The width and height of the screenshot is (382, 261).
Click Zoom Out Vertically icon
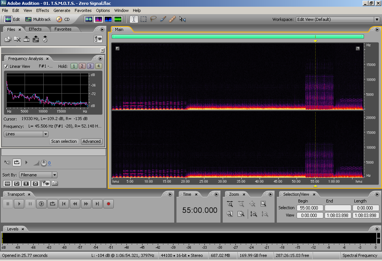(x=265, y=214)
